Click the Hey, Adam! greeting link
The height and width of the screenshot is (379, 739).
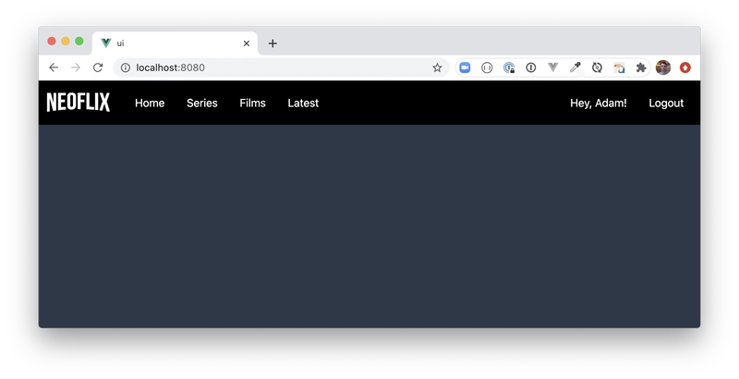pyautogui.click(x=598, y=104)
